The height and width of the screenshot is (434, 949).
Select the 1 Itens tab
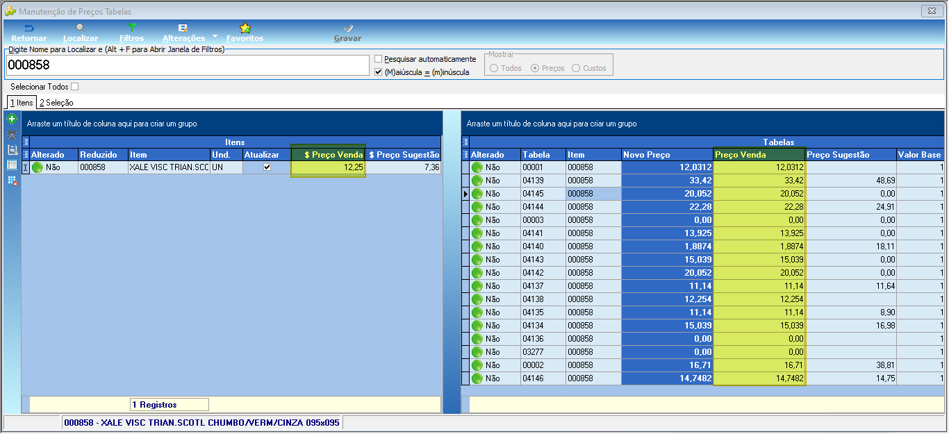pyautogui.click(x=21, y=103)
